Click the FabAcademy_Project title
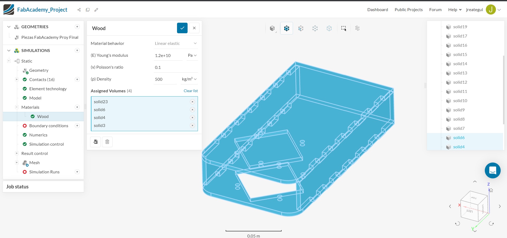Viewport: 507px width, 238px height. pos(42,10)
